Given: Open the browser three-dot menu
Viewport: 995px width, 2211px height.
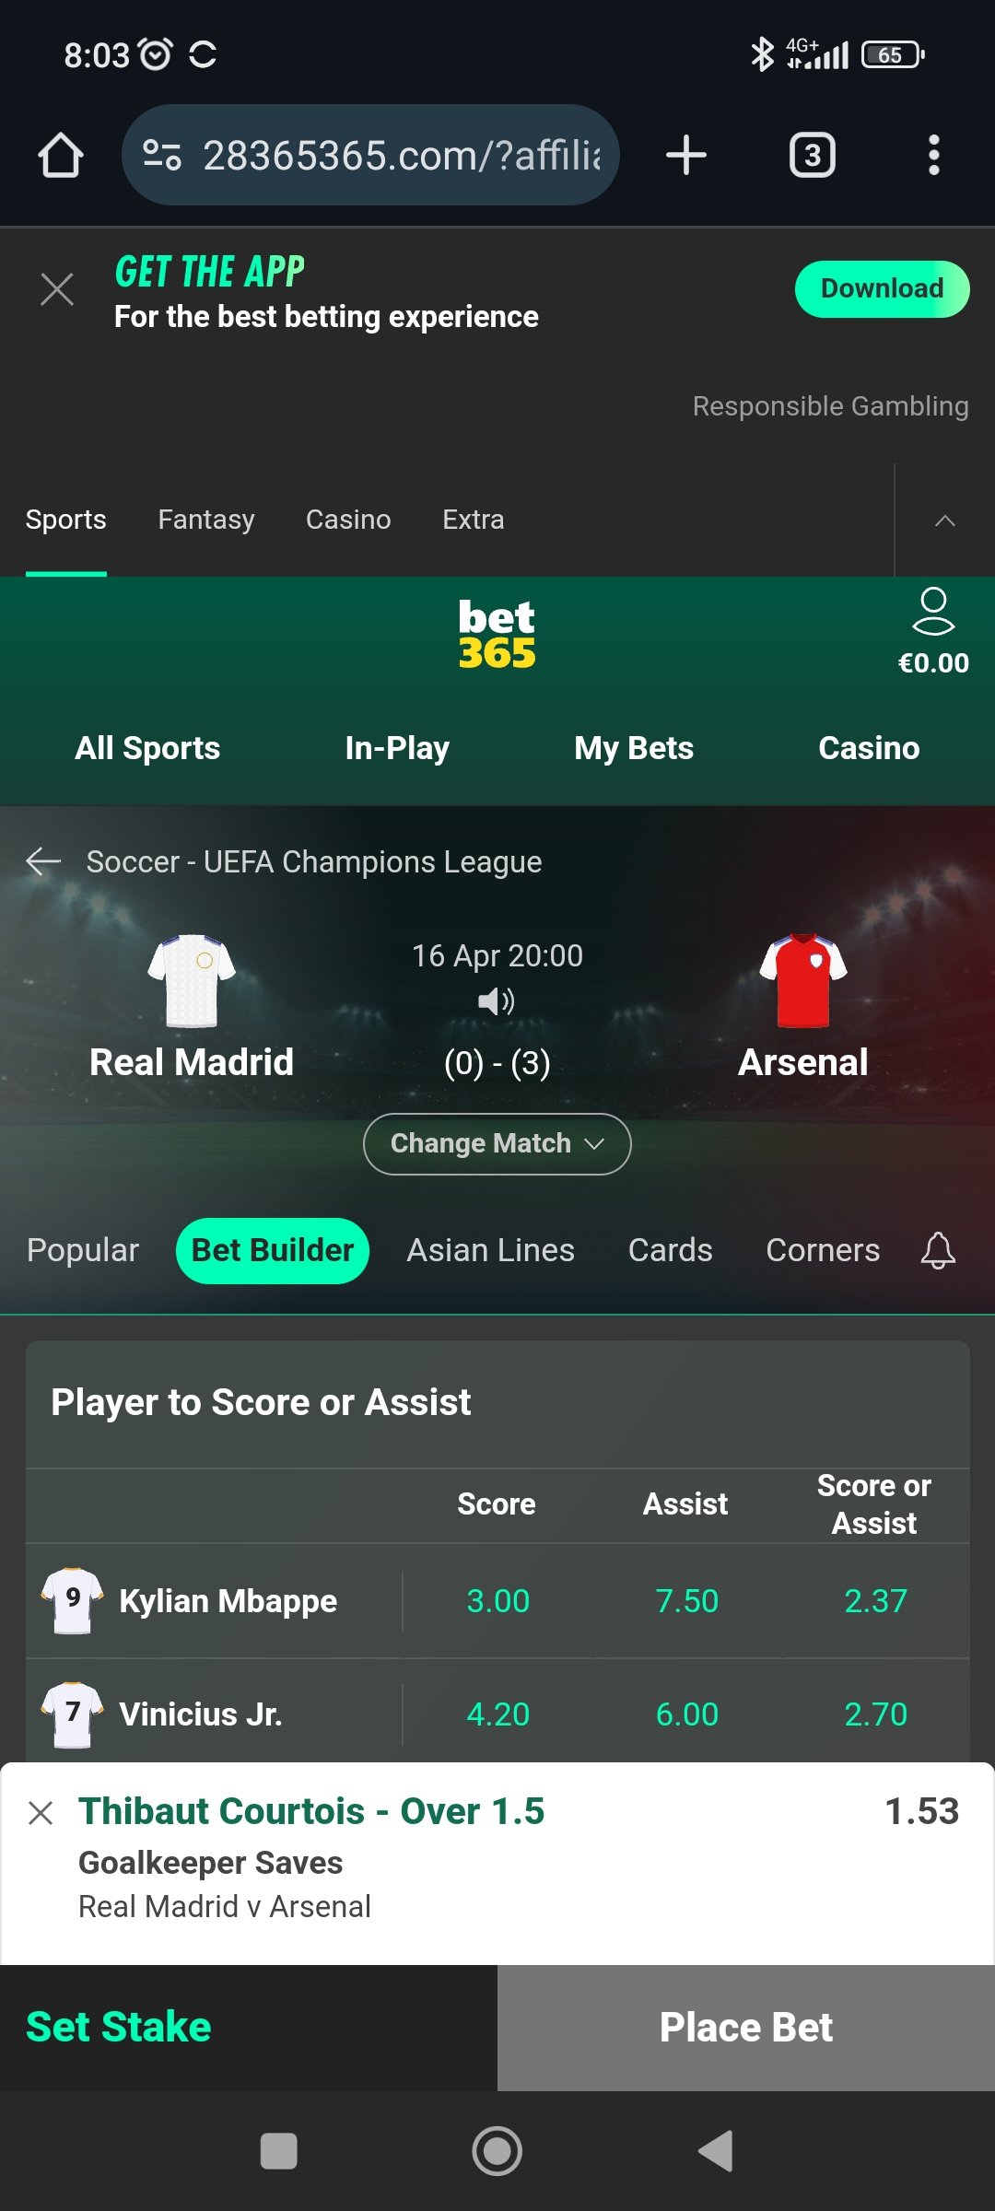Looking at the screenshot, I should click(933, 155).
